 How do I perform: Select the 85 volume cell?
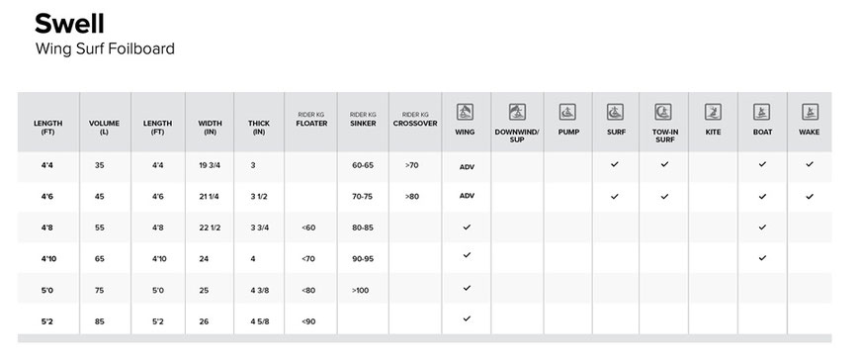[99, 321]
